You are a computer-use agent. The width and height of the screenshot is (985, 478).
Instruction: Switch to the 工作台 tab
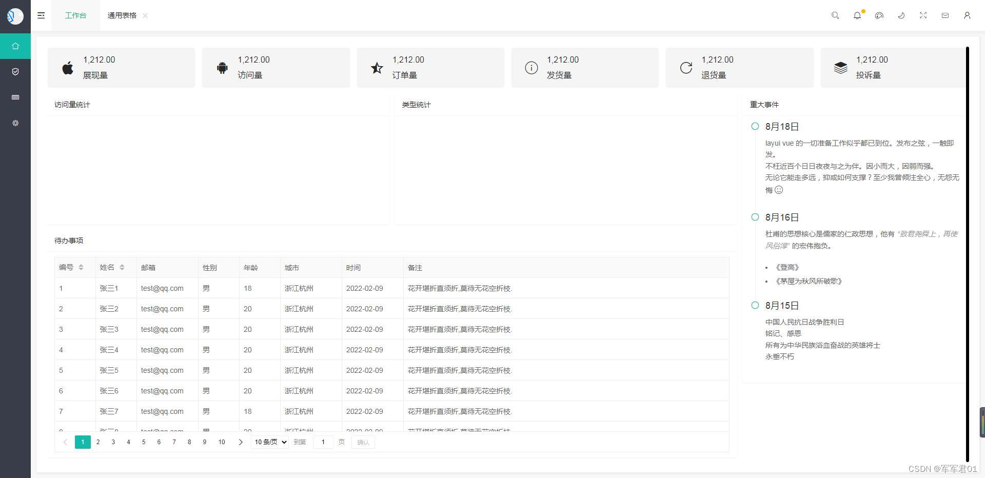pyautogui.click(x=75, y=15)
